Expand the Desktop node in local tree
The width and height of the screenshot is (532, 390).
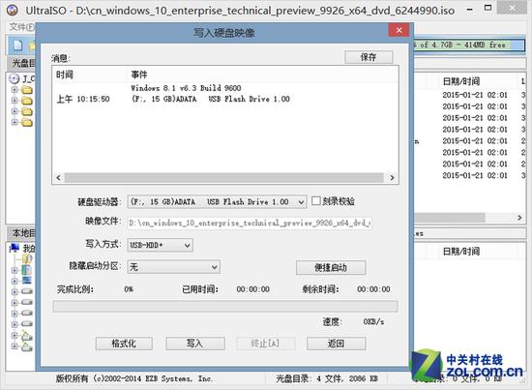coord(15,281)
